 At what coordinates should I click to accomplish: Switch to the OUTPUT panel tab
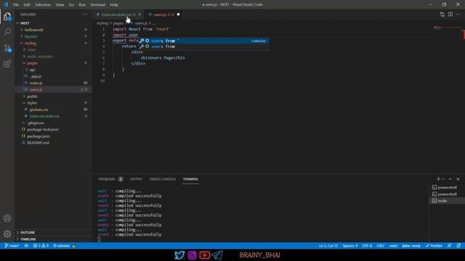point(136,179)
